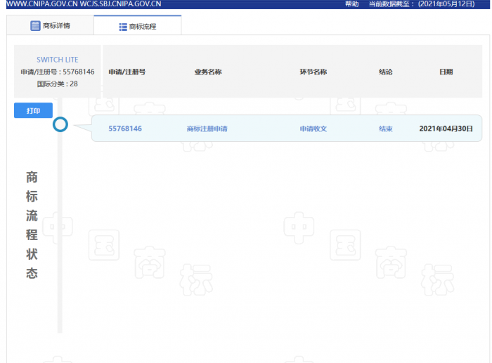Select the date 2021年04月30日 in the row
The width and height of the screenshot is (492, 363).
(x=446, y=128)
